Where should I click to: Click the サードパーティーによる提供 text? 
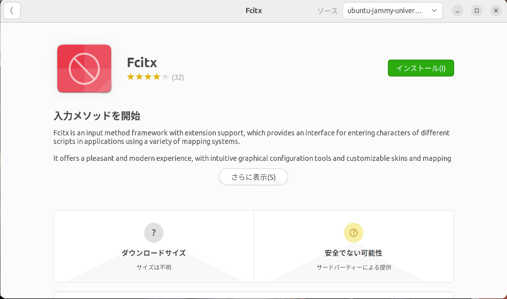pyautogui.click(x=354, y=267)
